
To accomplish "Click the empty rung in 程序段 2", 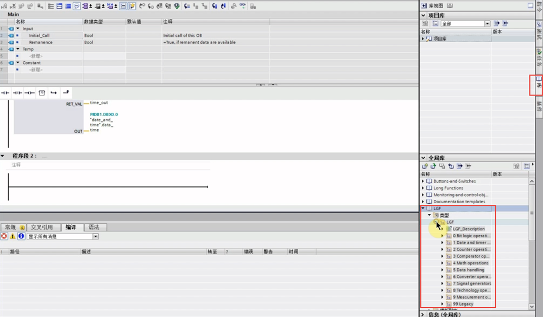I will pos(109,187).
